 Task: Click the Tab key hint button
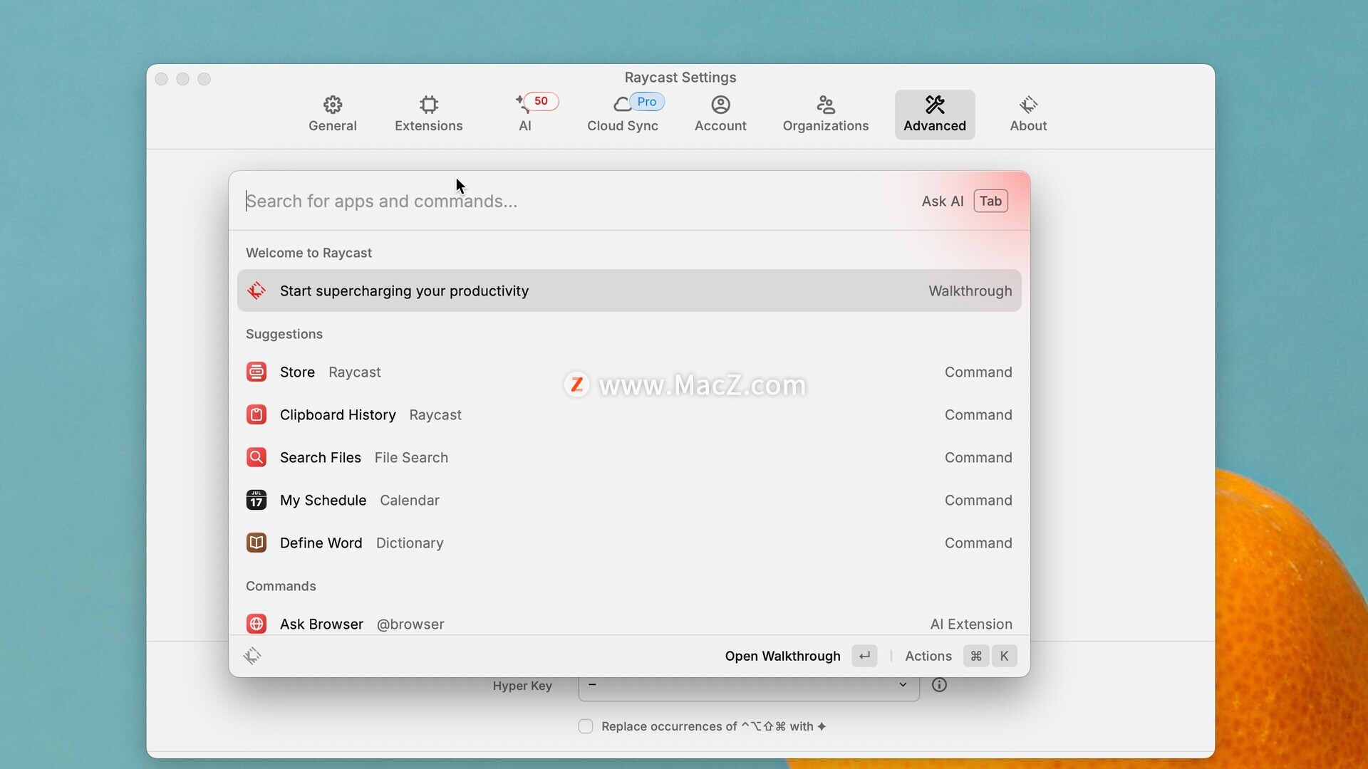(990, 201)
